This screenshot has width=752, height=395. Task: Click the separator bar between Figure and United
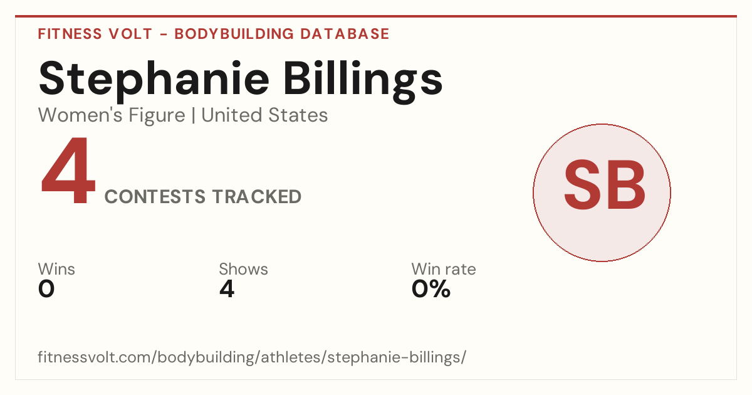[193, 115]
